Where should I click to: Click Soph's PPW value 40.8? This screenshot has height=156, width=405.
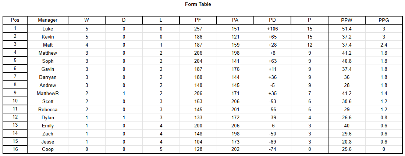point(347,61)
